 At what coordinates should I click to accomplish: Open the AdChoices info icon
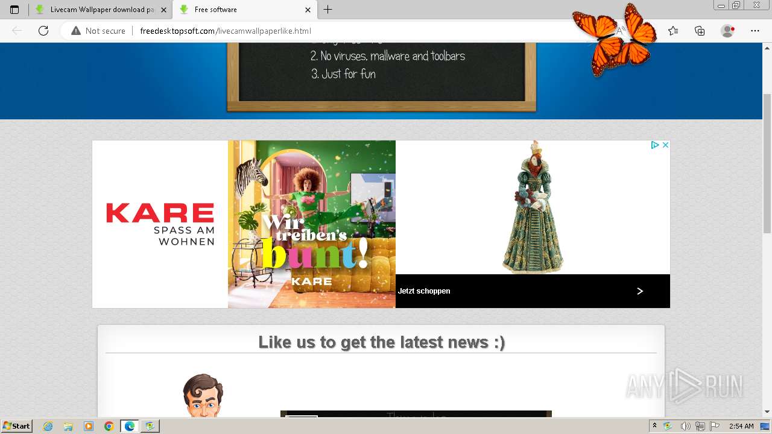click(654, 145)
